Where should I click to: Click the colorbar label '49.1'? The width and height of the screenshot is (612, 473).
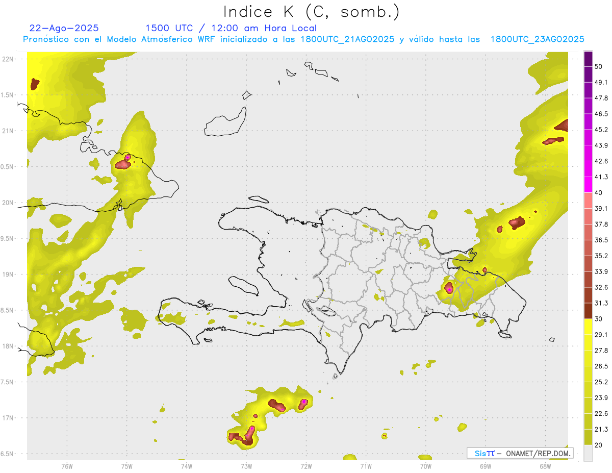pos(601,82)
